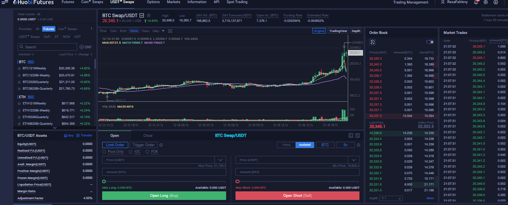Click More link under order book
508x205 pixels.
point(430,198)
